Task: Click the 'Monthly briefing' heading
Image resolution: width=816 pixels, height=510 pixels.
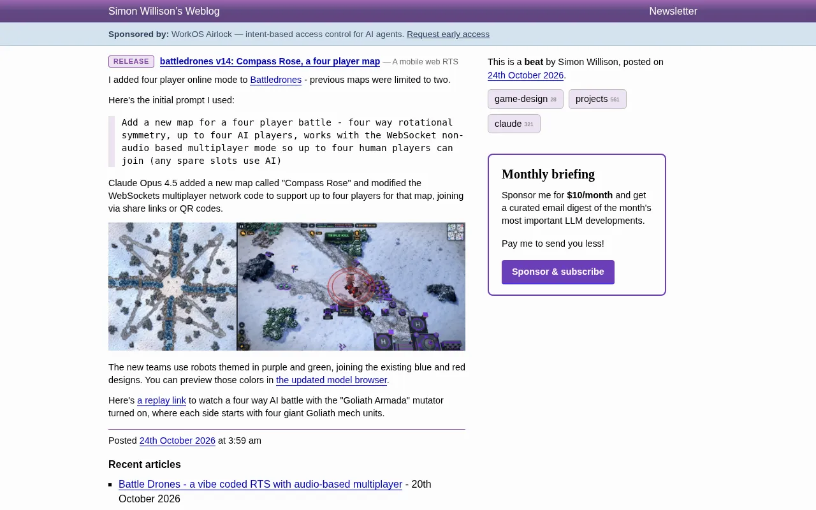Action: pyautogui.click(x=548, y=174)
